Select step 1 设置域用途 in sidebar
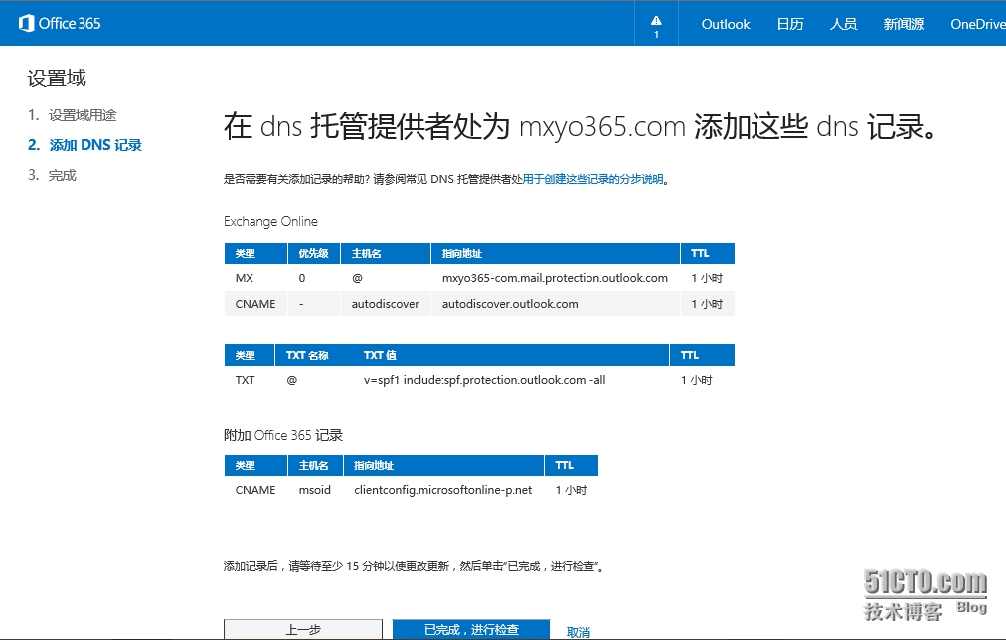This screenshot has width=1006, height=640. coord(83,115)
